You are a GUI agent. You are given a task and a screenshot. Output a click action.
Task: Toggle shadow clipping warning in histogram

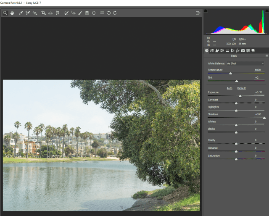tap(206, 11)
